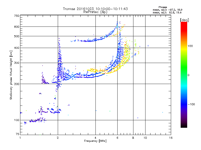
Task: Click the y-axis label '300'
Action: (x=17, y=63)
